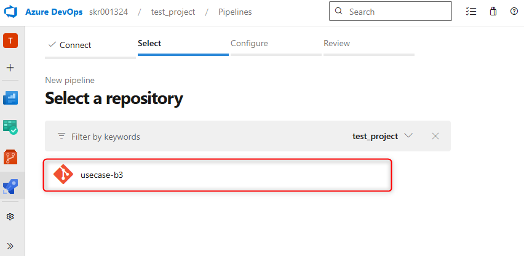
Task: Open the Pipelines breadcrumb link
Action: (235, 12)
